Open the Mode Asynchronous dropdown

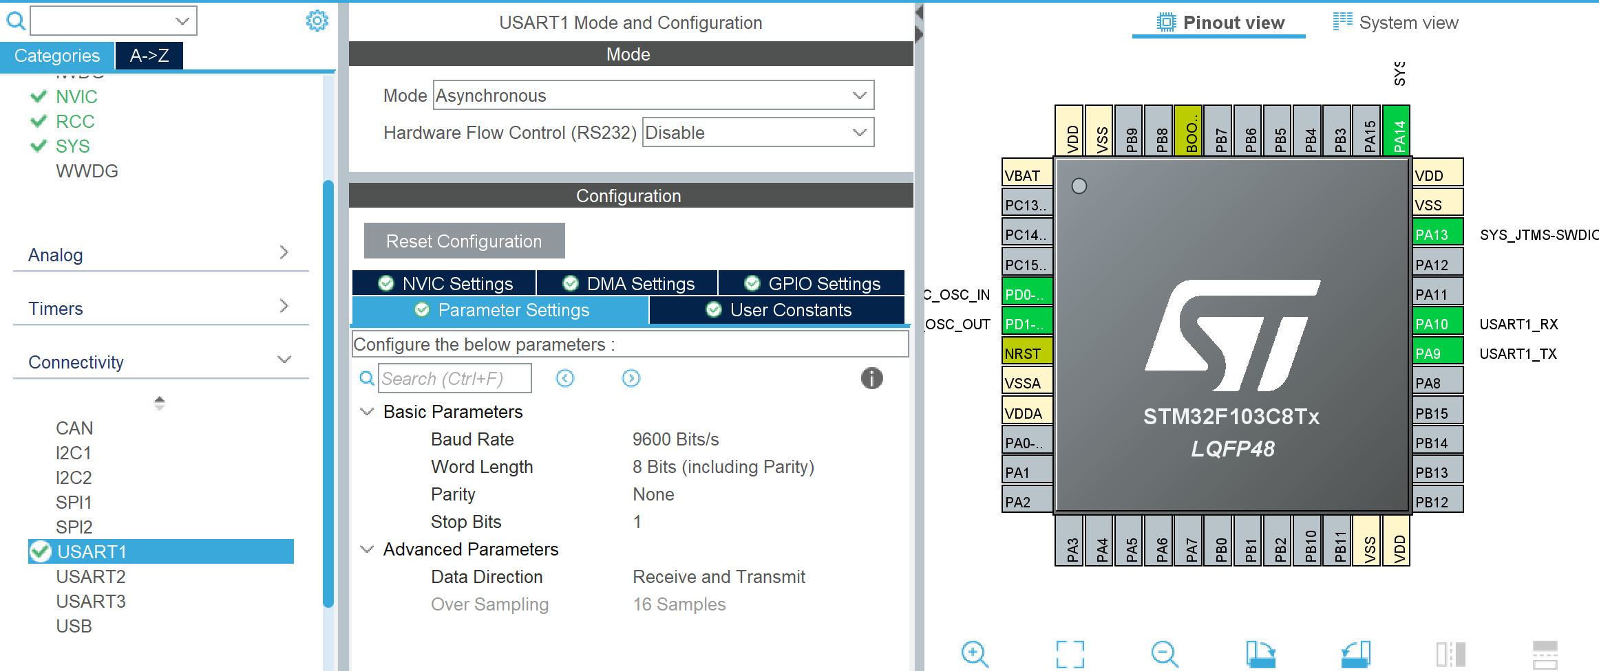(653, 96)
